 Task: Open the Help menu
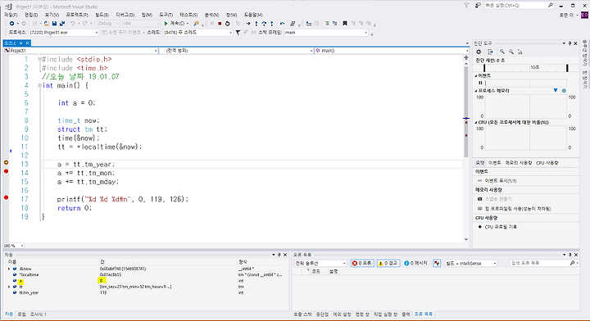[x=253, y=15]
